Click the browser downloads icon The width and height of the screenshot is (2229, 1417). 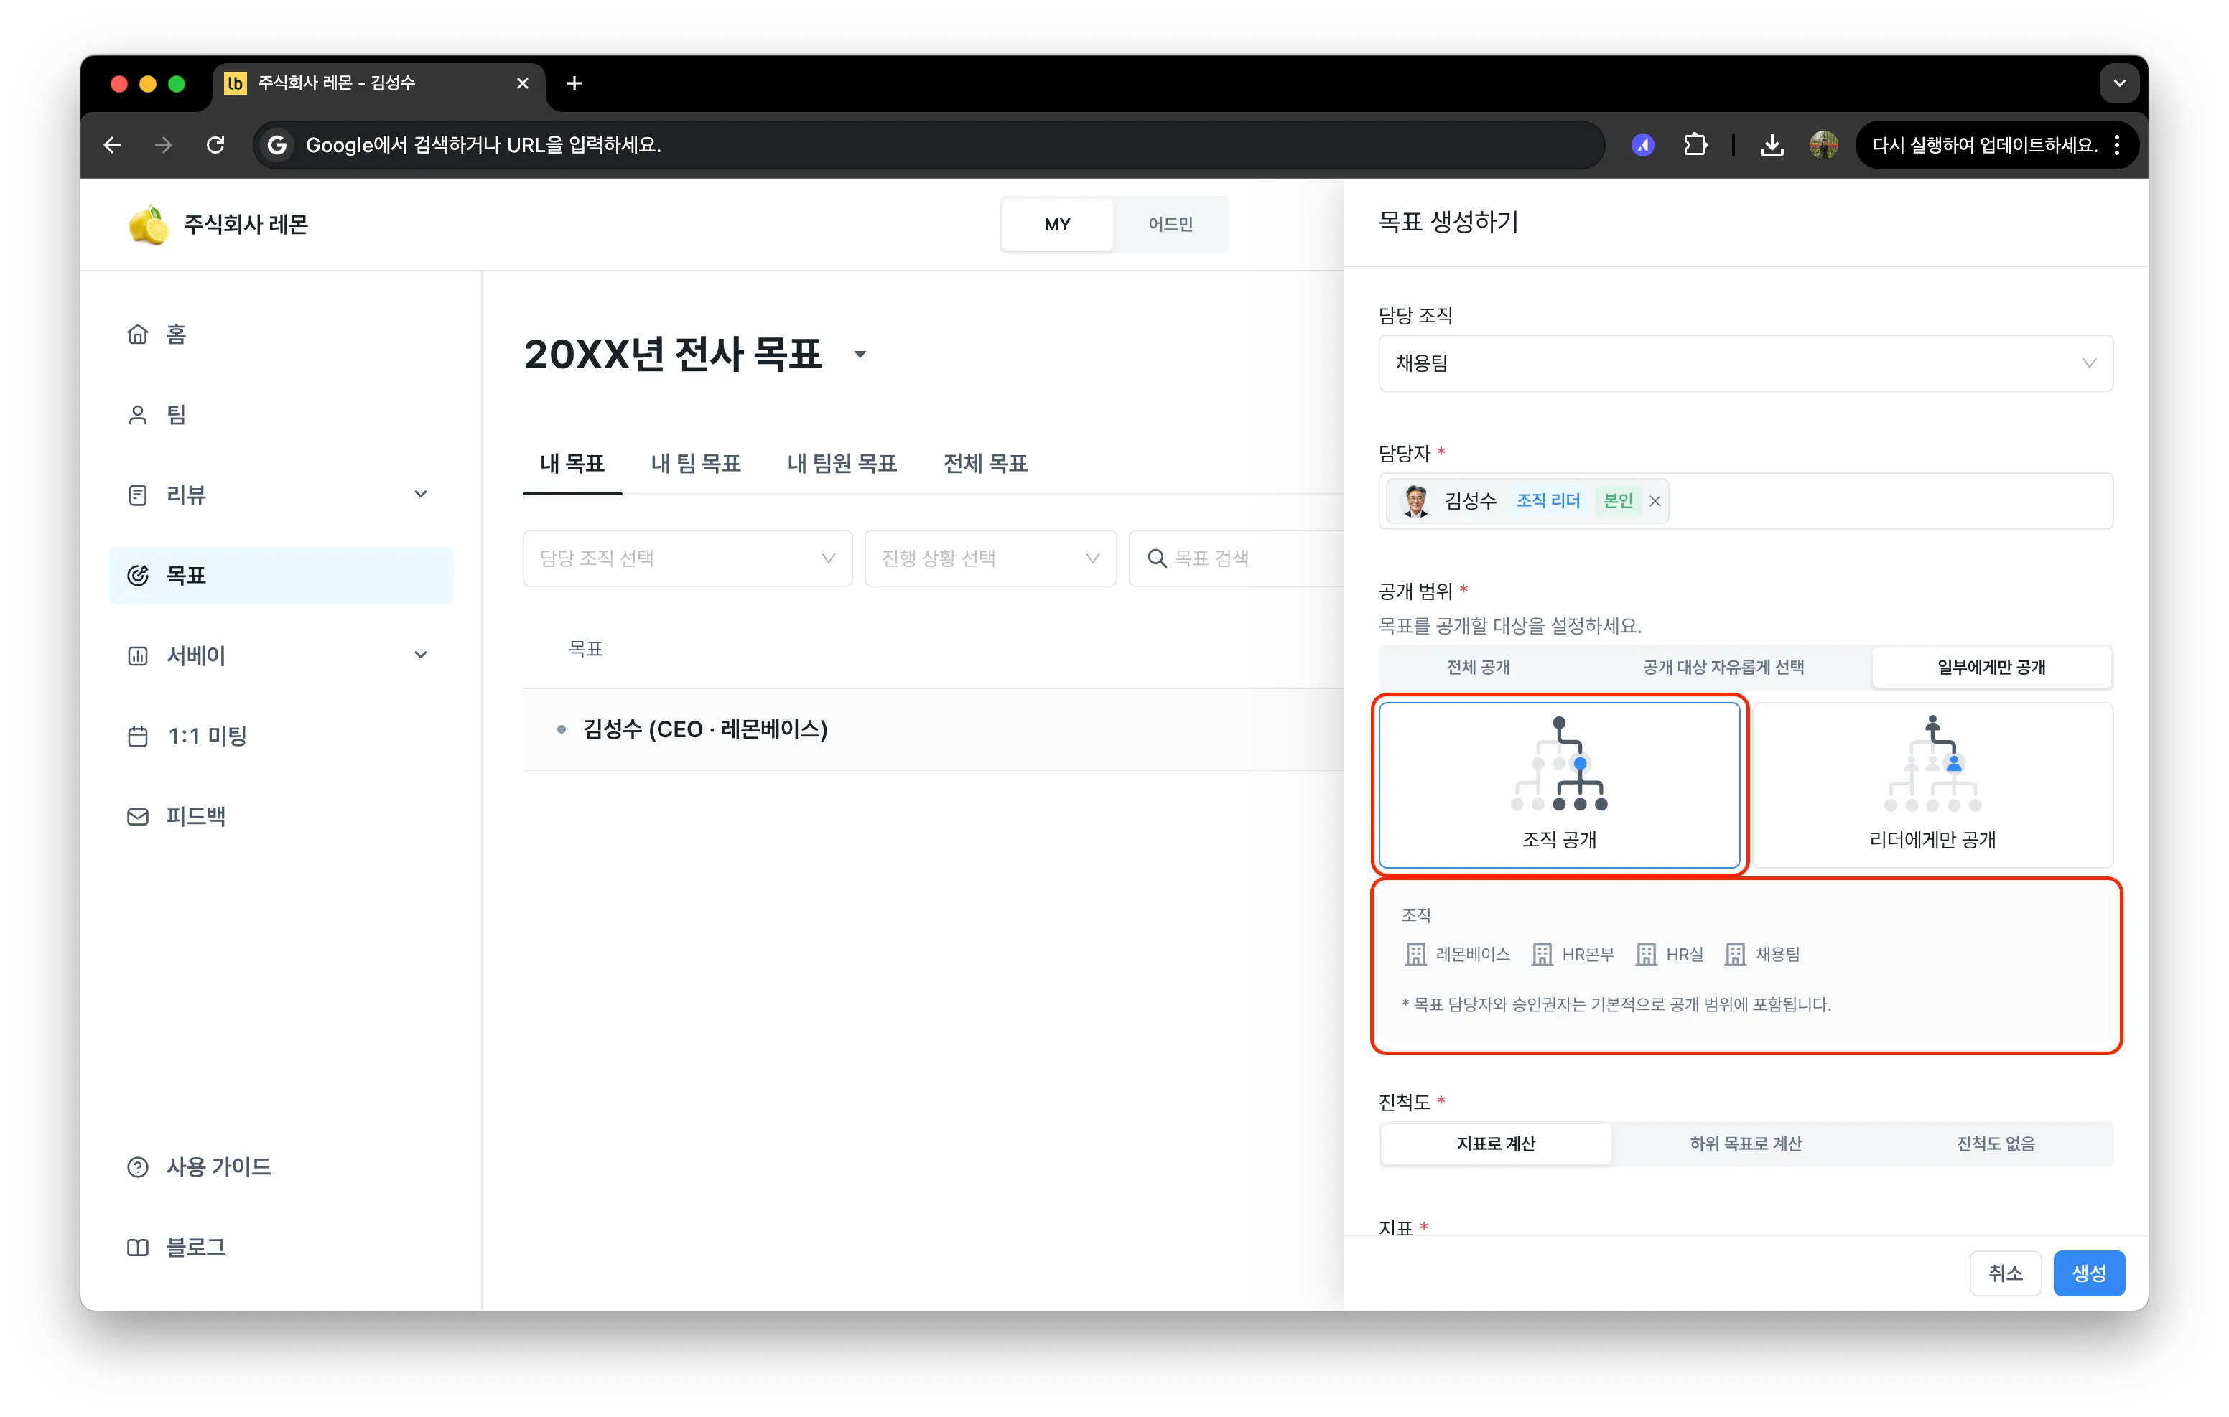1771,145
